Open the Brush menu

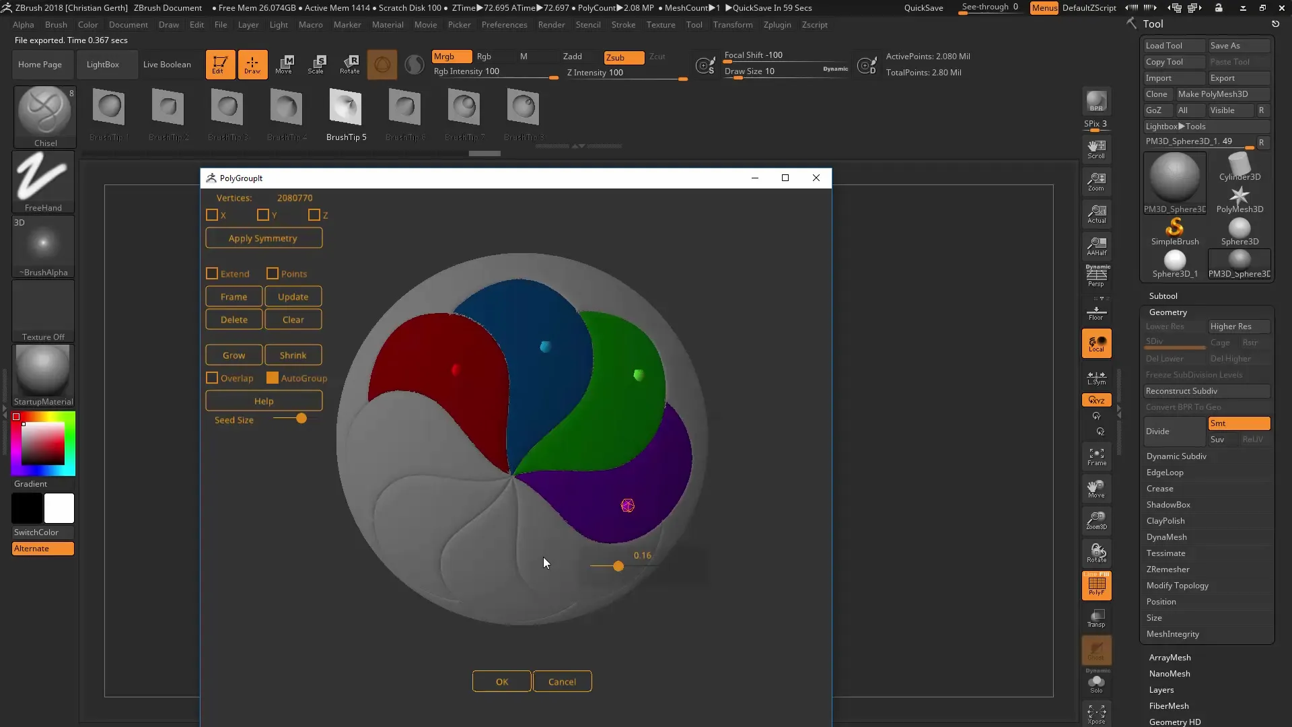coord(56,25)
